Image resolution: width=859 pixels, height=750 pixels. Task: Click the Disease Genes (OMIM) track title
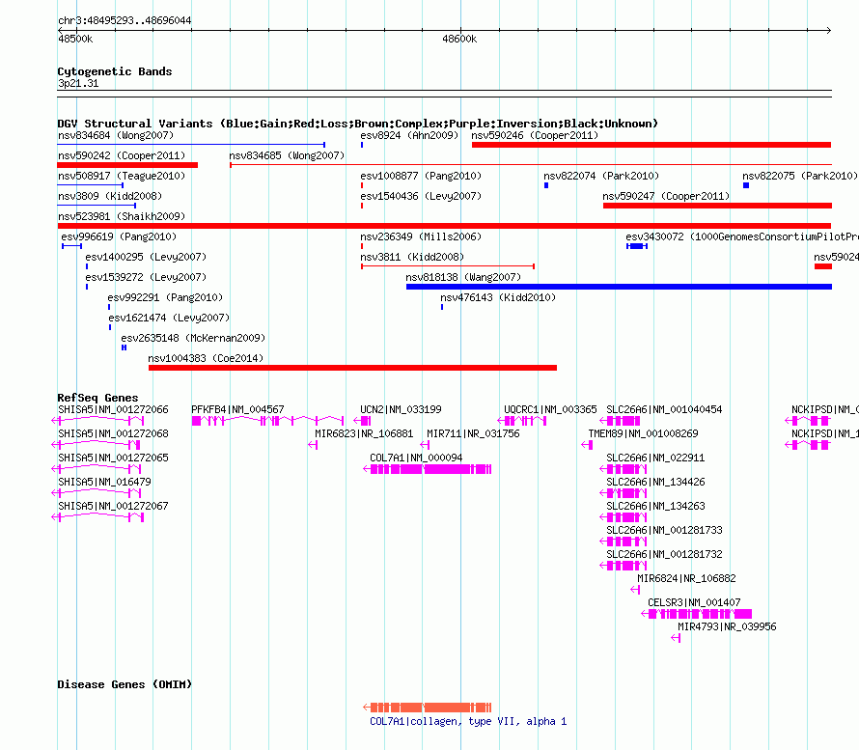pos(125,684)
